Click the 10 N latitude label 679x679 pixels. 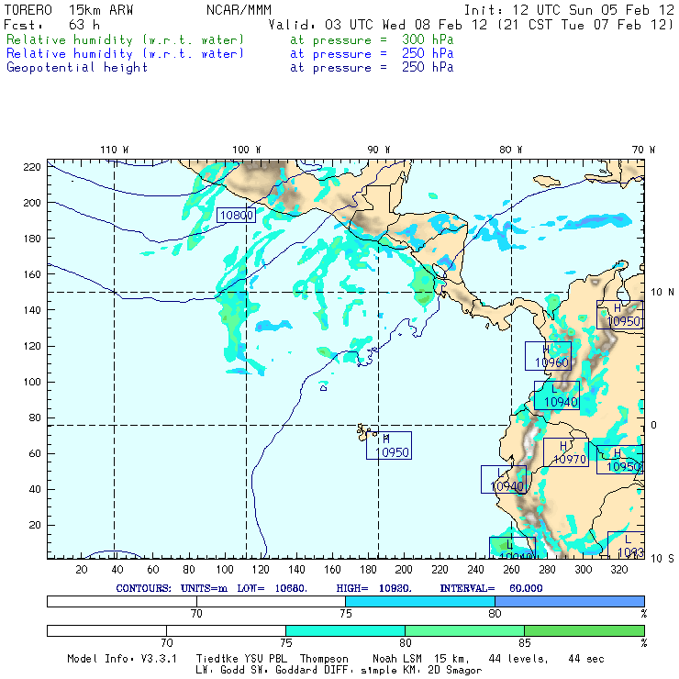[x=661, y=292]
